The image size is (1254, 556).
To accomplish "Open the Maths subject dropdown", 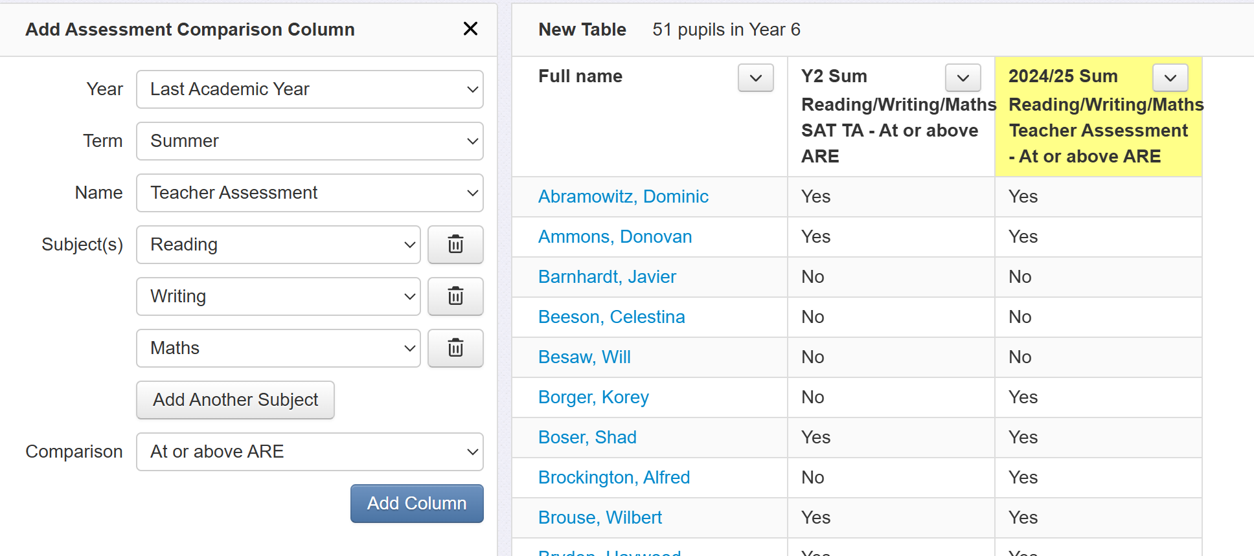I will (278, 348).
